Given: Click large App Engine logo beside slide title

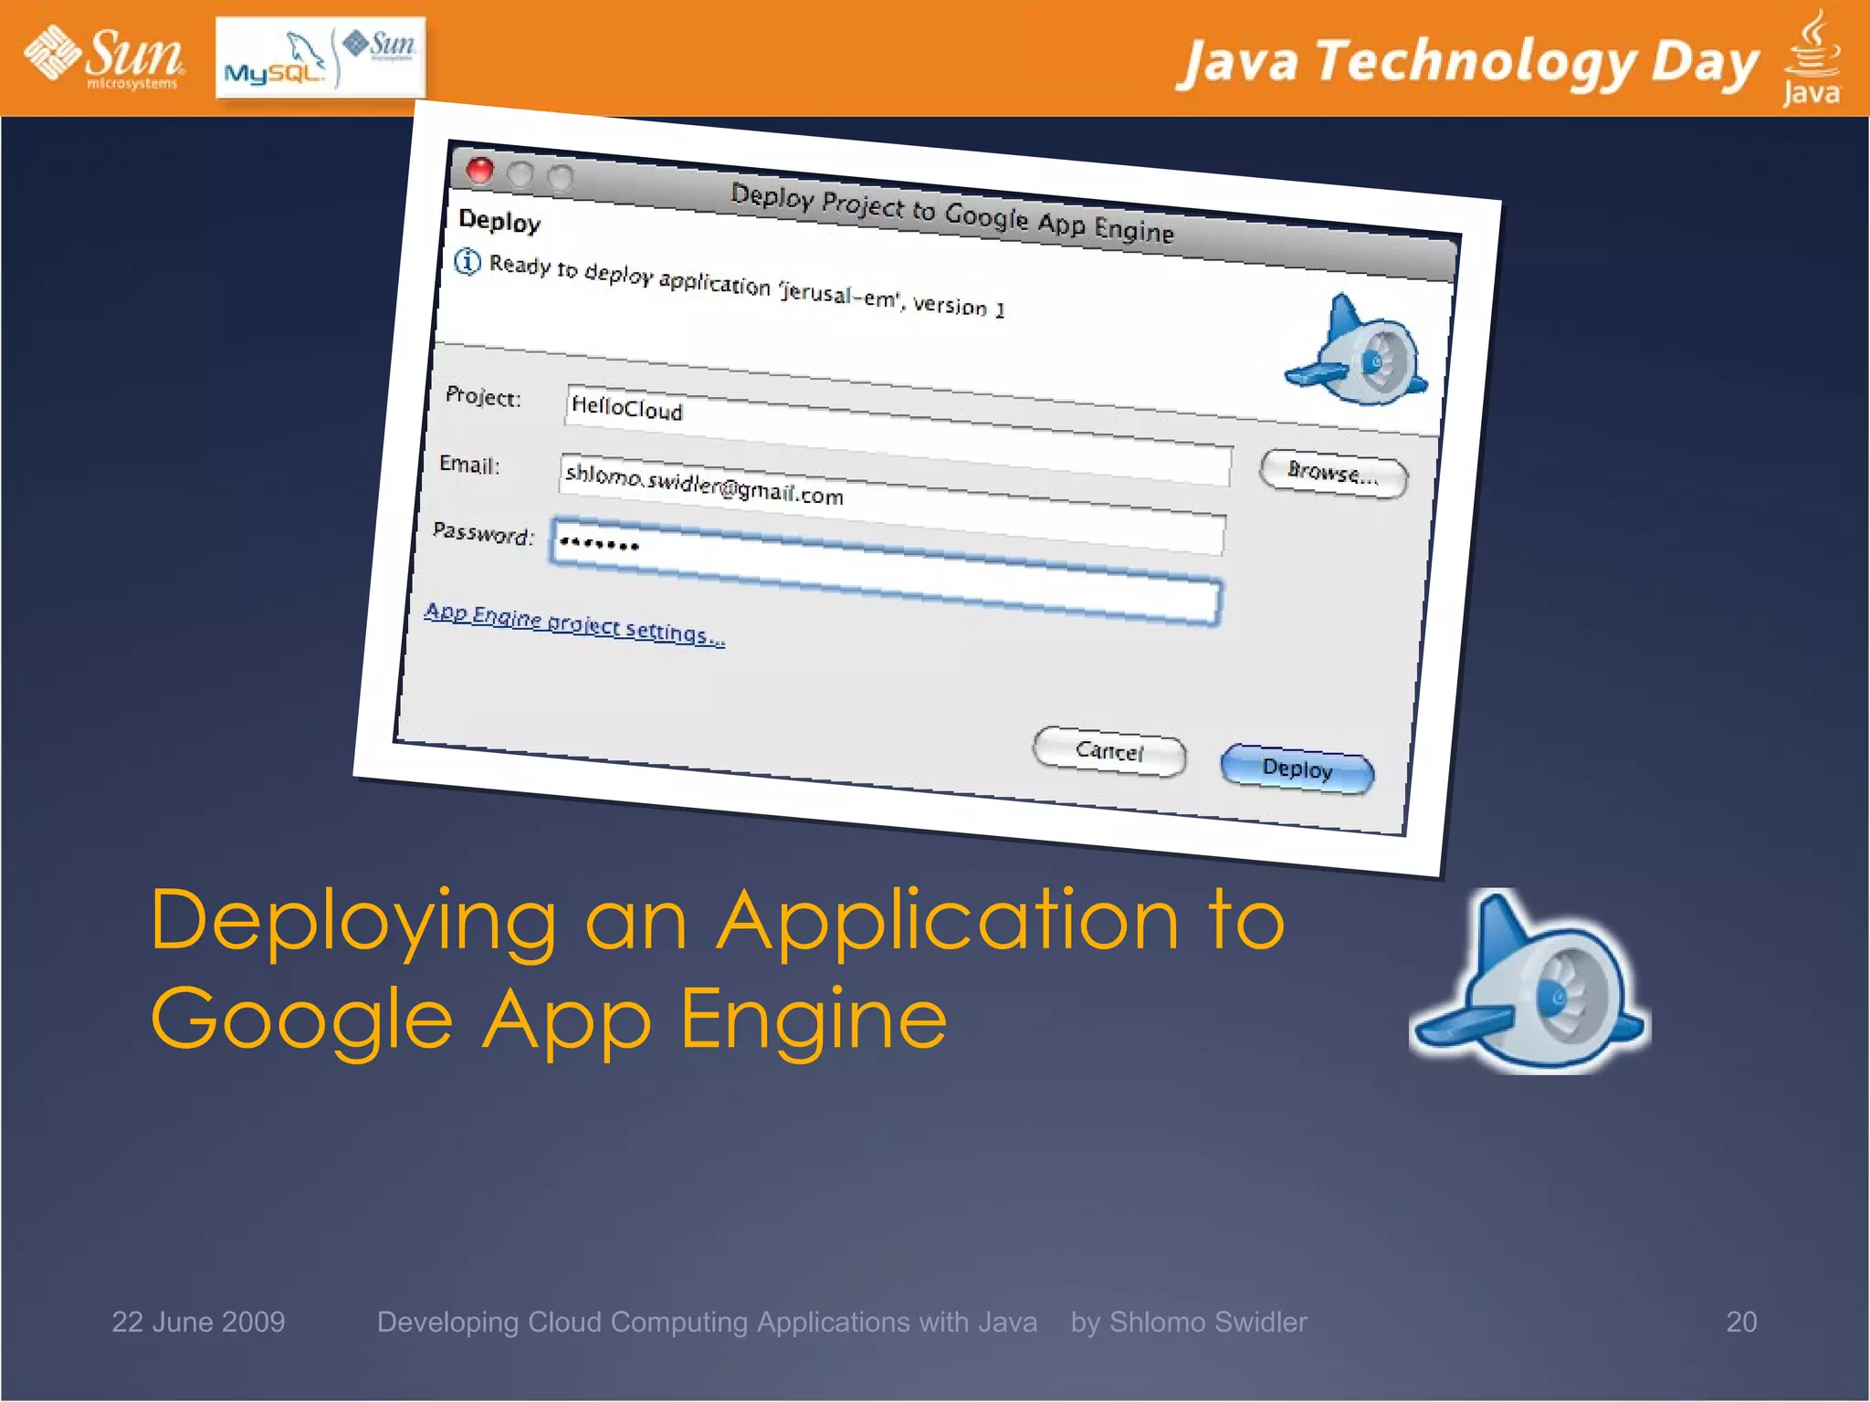Looking at the screenshot, I should coord(1530,982).
